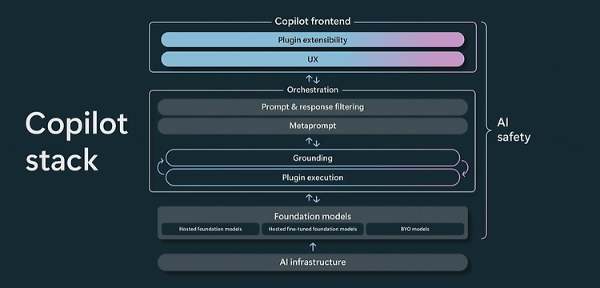Click arrows between frontend and Orchestration
This screenshot has height=288, width=600.
pyautogui.click(x=312, y=79)
